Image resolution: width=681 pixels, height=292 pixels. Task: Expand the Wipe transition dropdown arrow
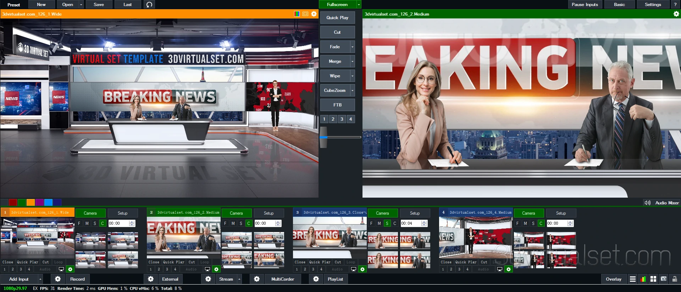coord(352,76)
